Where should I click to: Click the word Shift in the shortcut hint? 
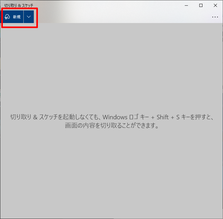[x=163, y=117]
